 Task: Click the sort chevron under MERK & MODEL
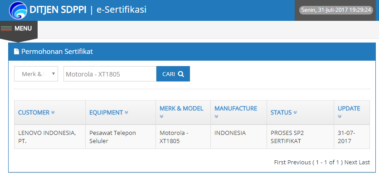(x=161, y=116)
